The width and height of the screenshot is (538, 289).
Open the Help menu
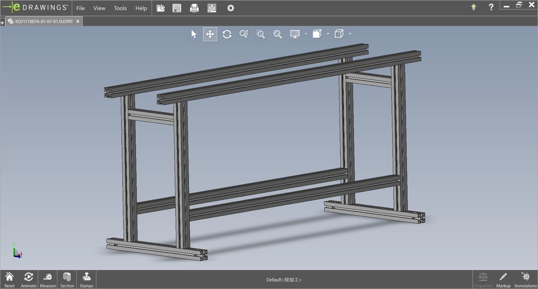pyautogui.click(x=141, y=8)
